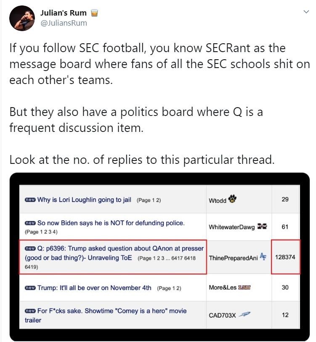Viewport: 316px width, 342px height.
Task: Click the AF logo beside ThinePreparedAni
Action: pos(263,257)
